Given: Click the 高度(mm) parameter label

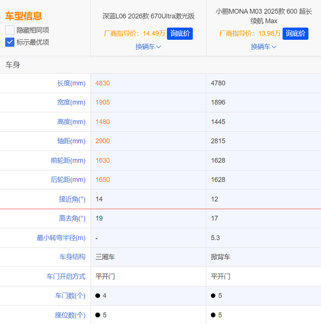Looking at the screenshot, I should point(71,122).
